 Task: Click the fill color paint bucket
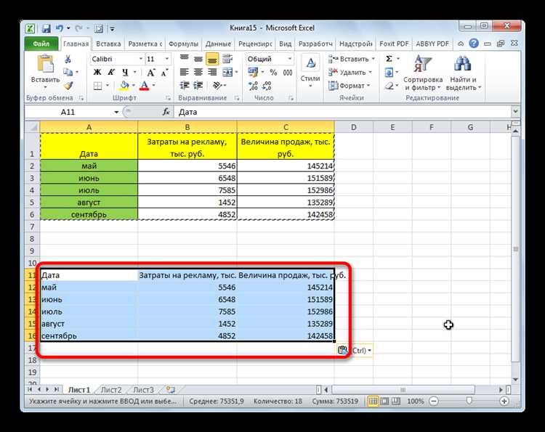pyautogui.click(x=124, y=86)
